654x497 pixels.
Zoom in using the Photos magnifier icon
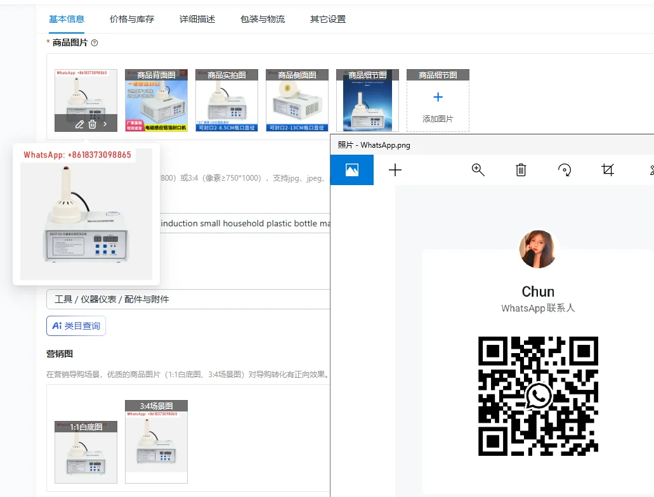[478, 170]
